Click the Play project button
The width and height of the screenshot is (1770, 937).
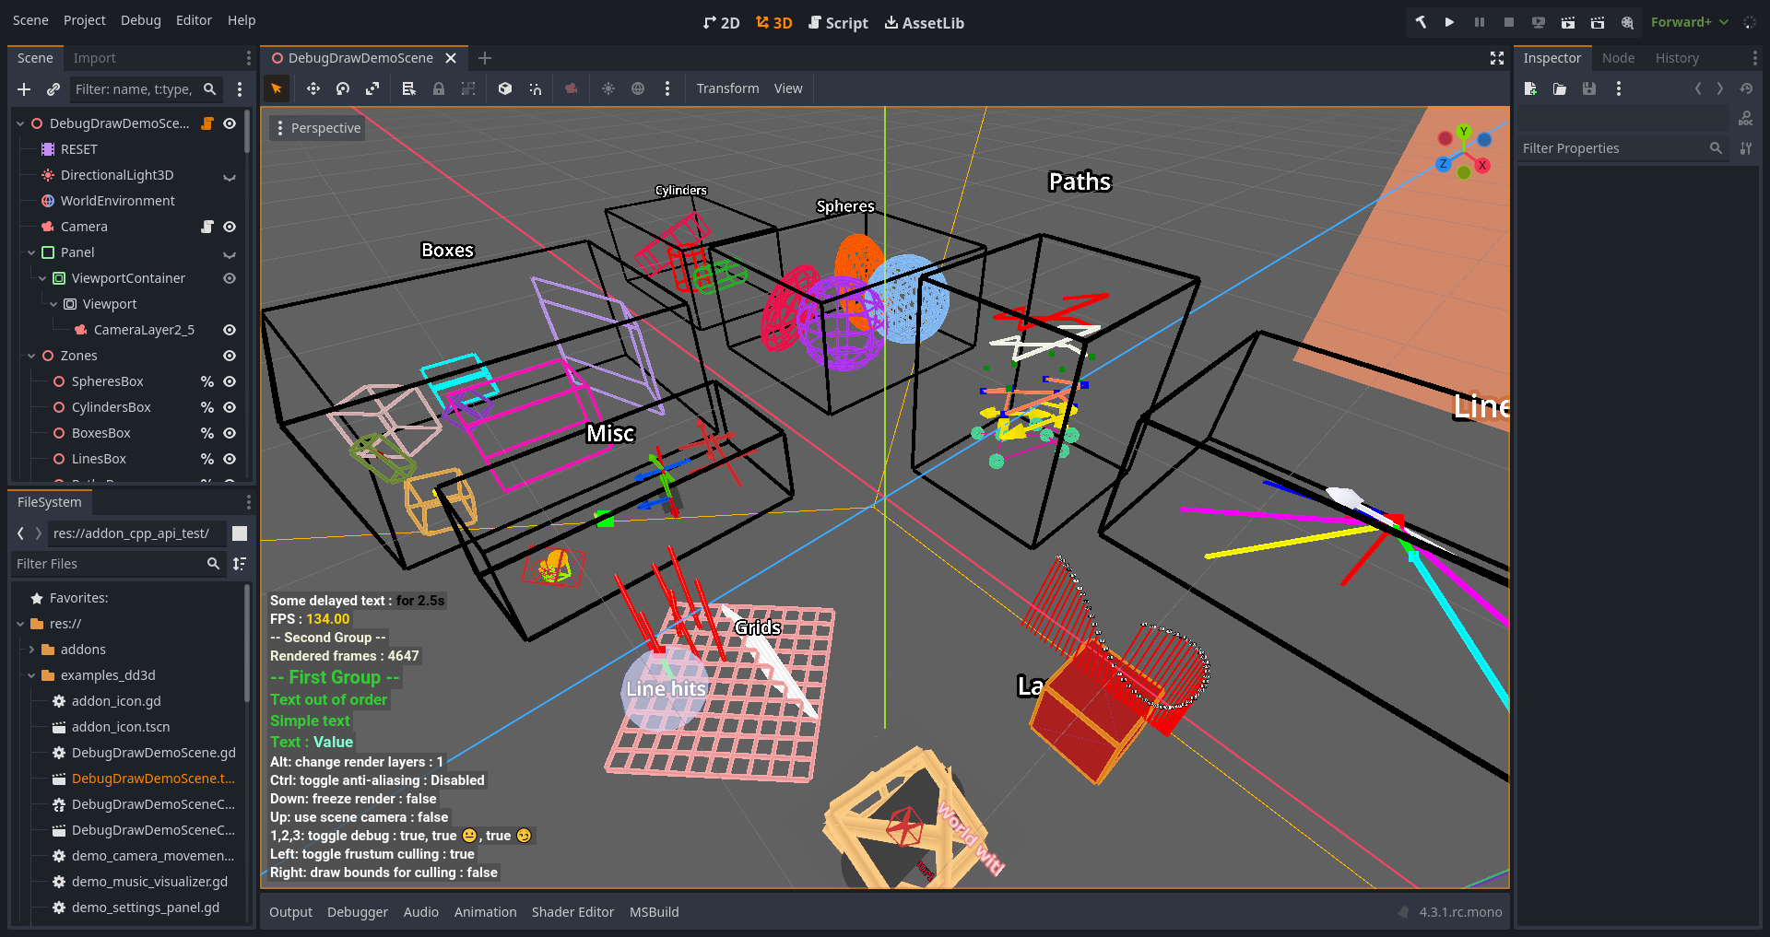point(1449,22)
